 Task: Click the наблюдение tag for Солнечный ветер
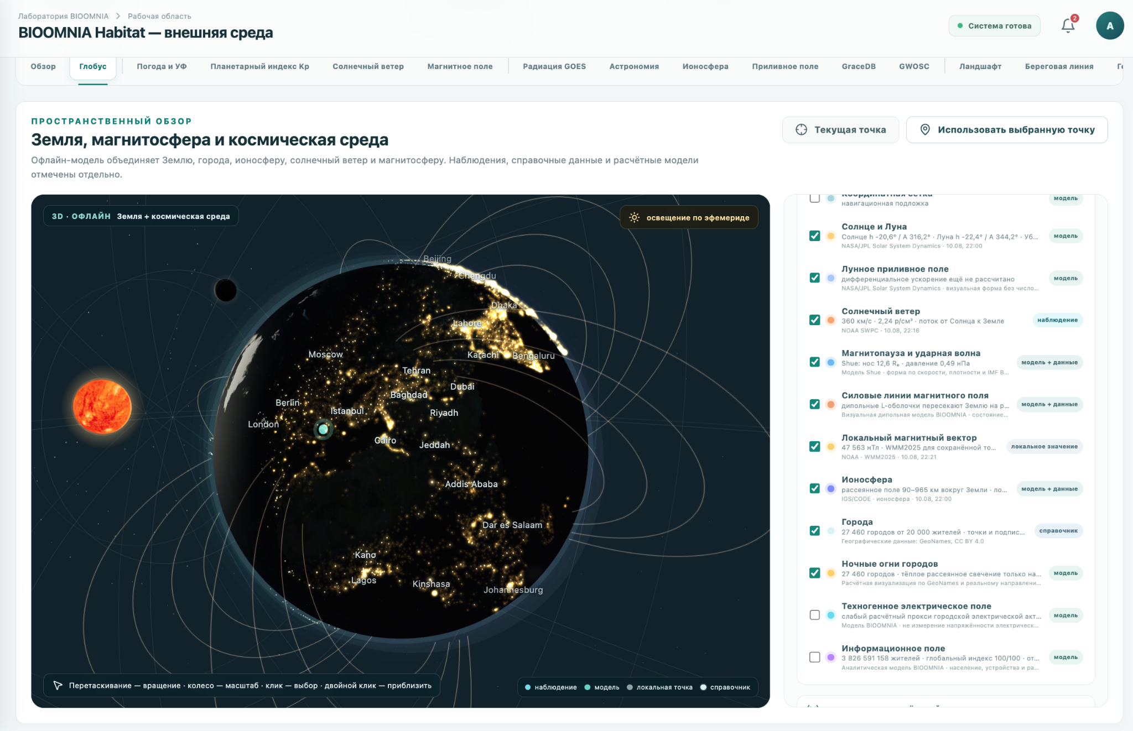pos(1057,320)
